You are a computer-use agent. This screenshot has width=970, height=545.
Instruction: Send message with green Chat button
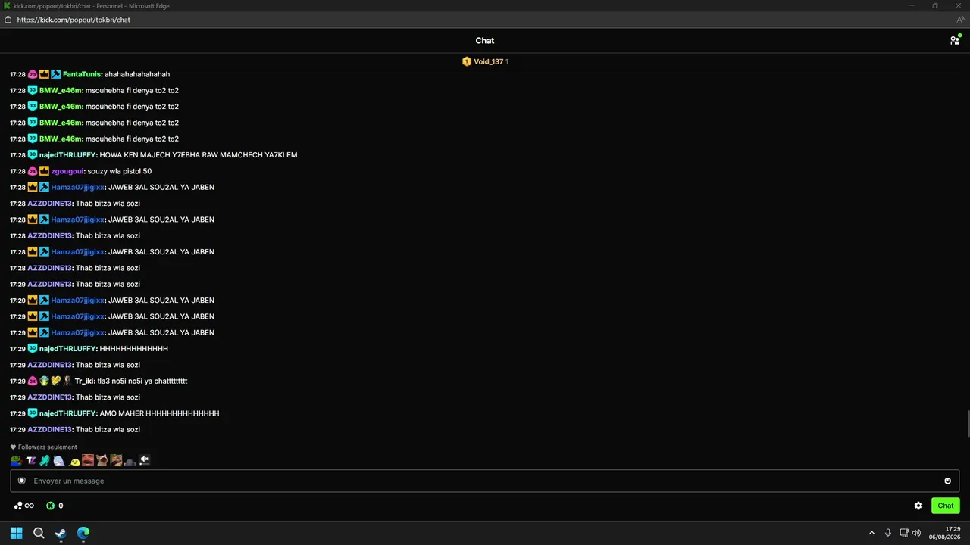click(x=945, y=506)
